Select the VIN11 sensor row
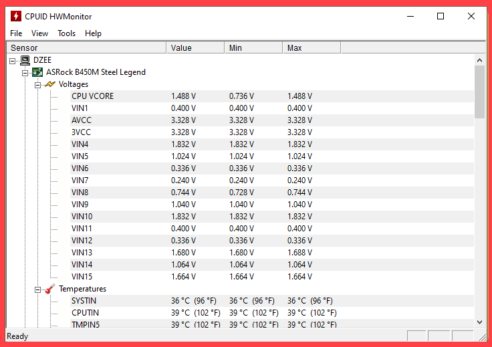The width and height of the screenshot is (492, 347). (271, 229)
